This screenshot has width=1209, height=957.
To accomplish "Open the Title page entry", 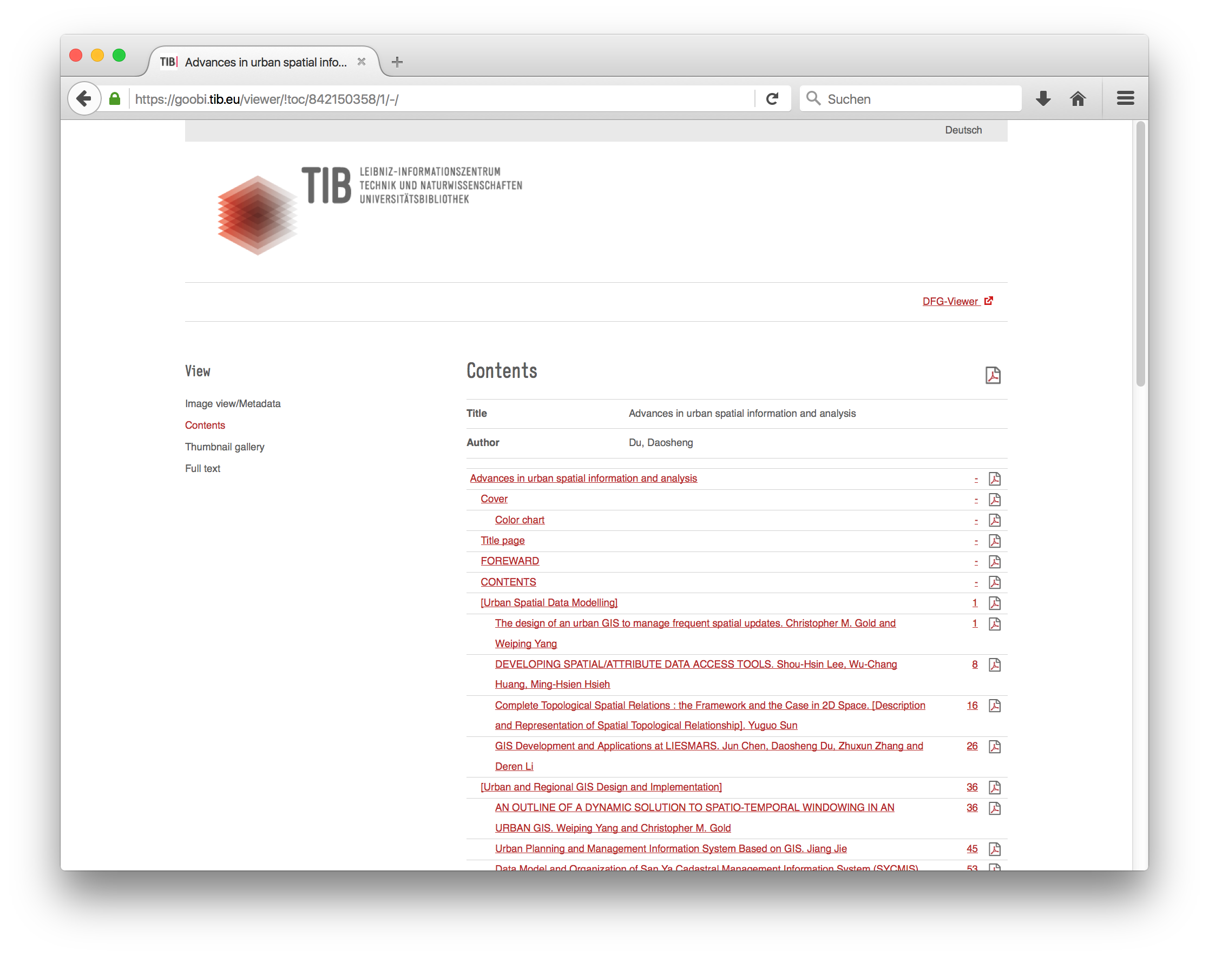I will pyautogui.click(x=502, y=540).
